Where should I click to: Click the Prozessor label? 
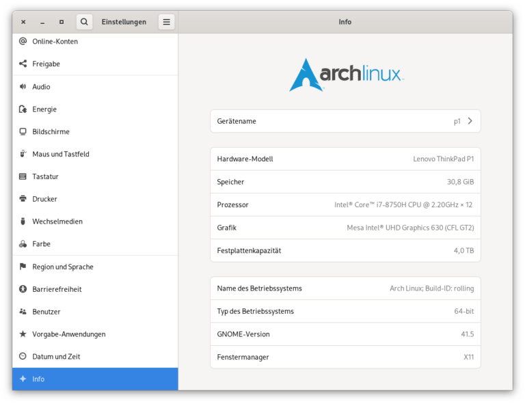(x=232, y=205)
